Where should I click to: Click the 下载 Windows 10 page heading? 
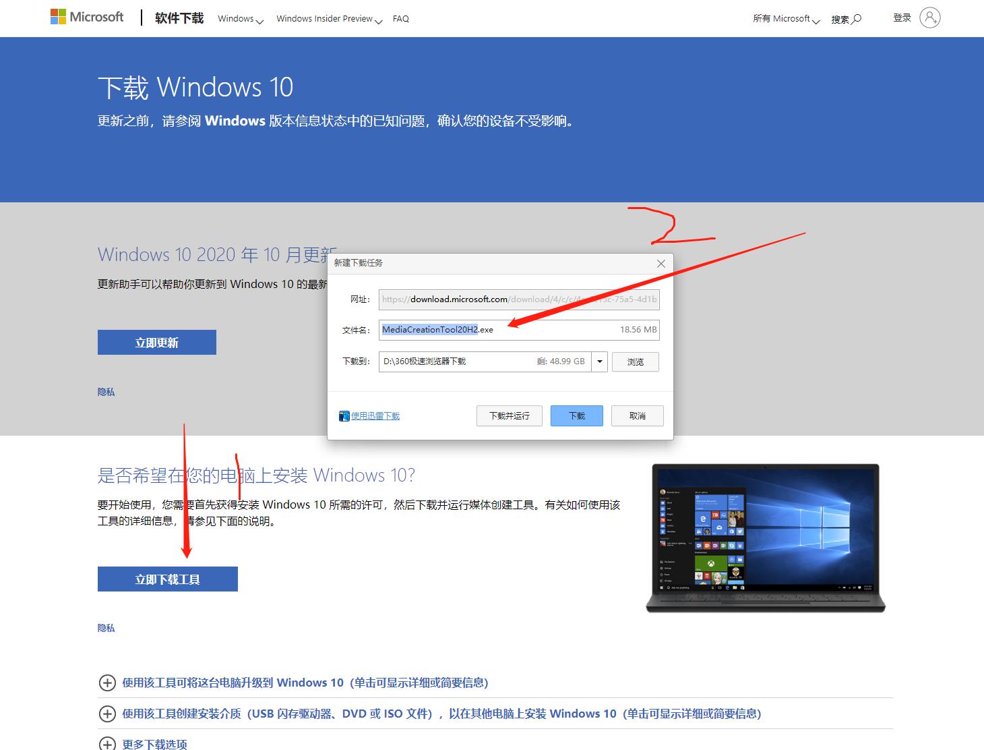click(x=195, y=88)
